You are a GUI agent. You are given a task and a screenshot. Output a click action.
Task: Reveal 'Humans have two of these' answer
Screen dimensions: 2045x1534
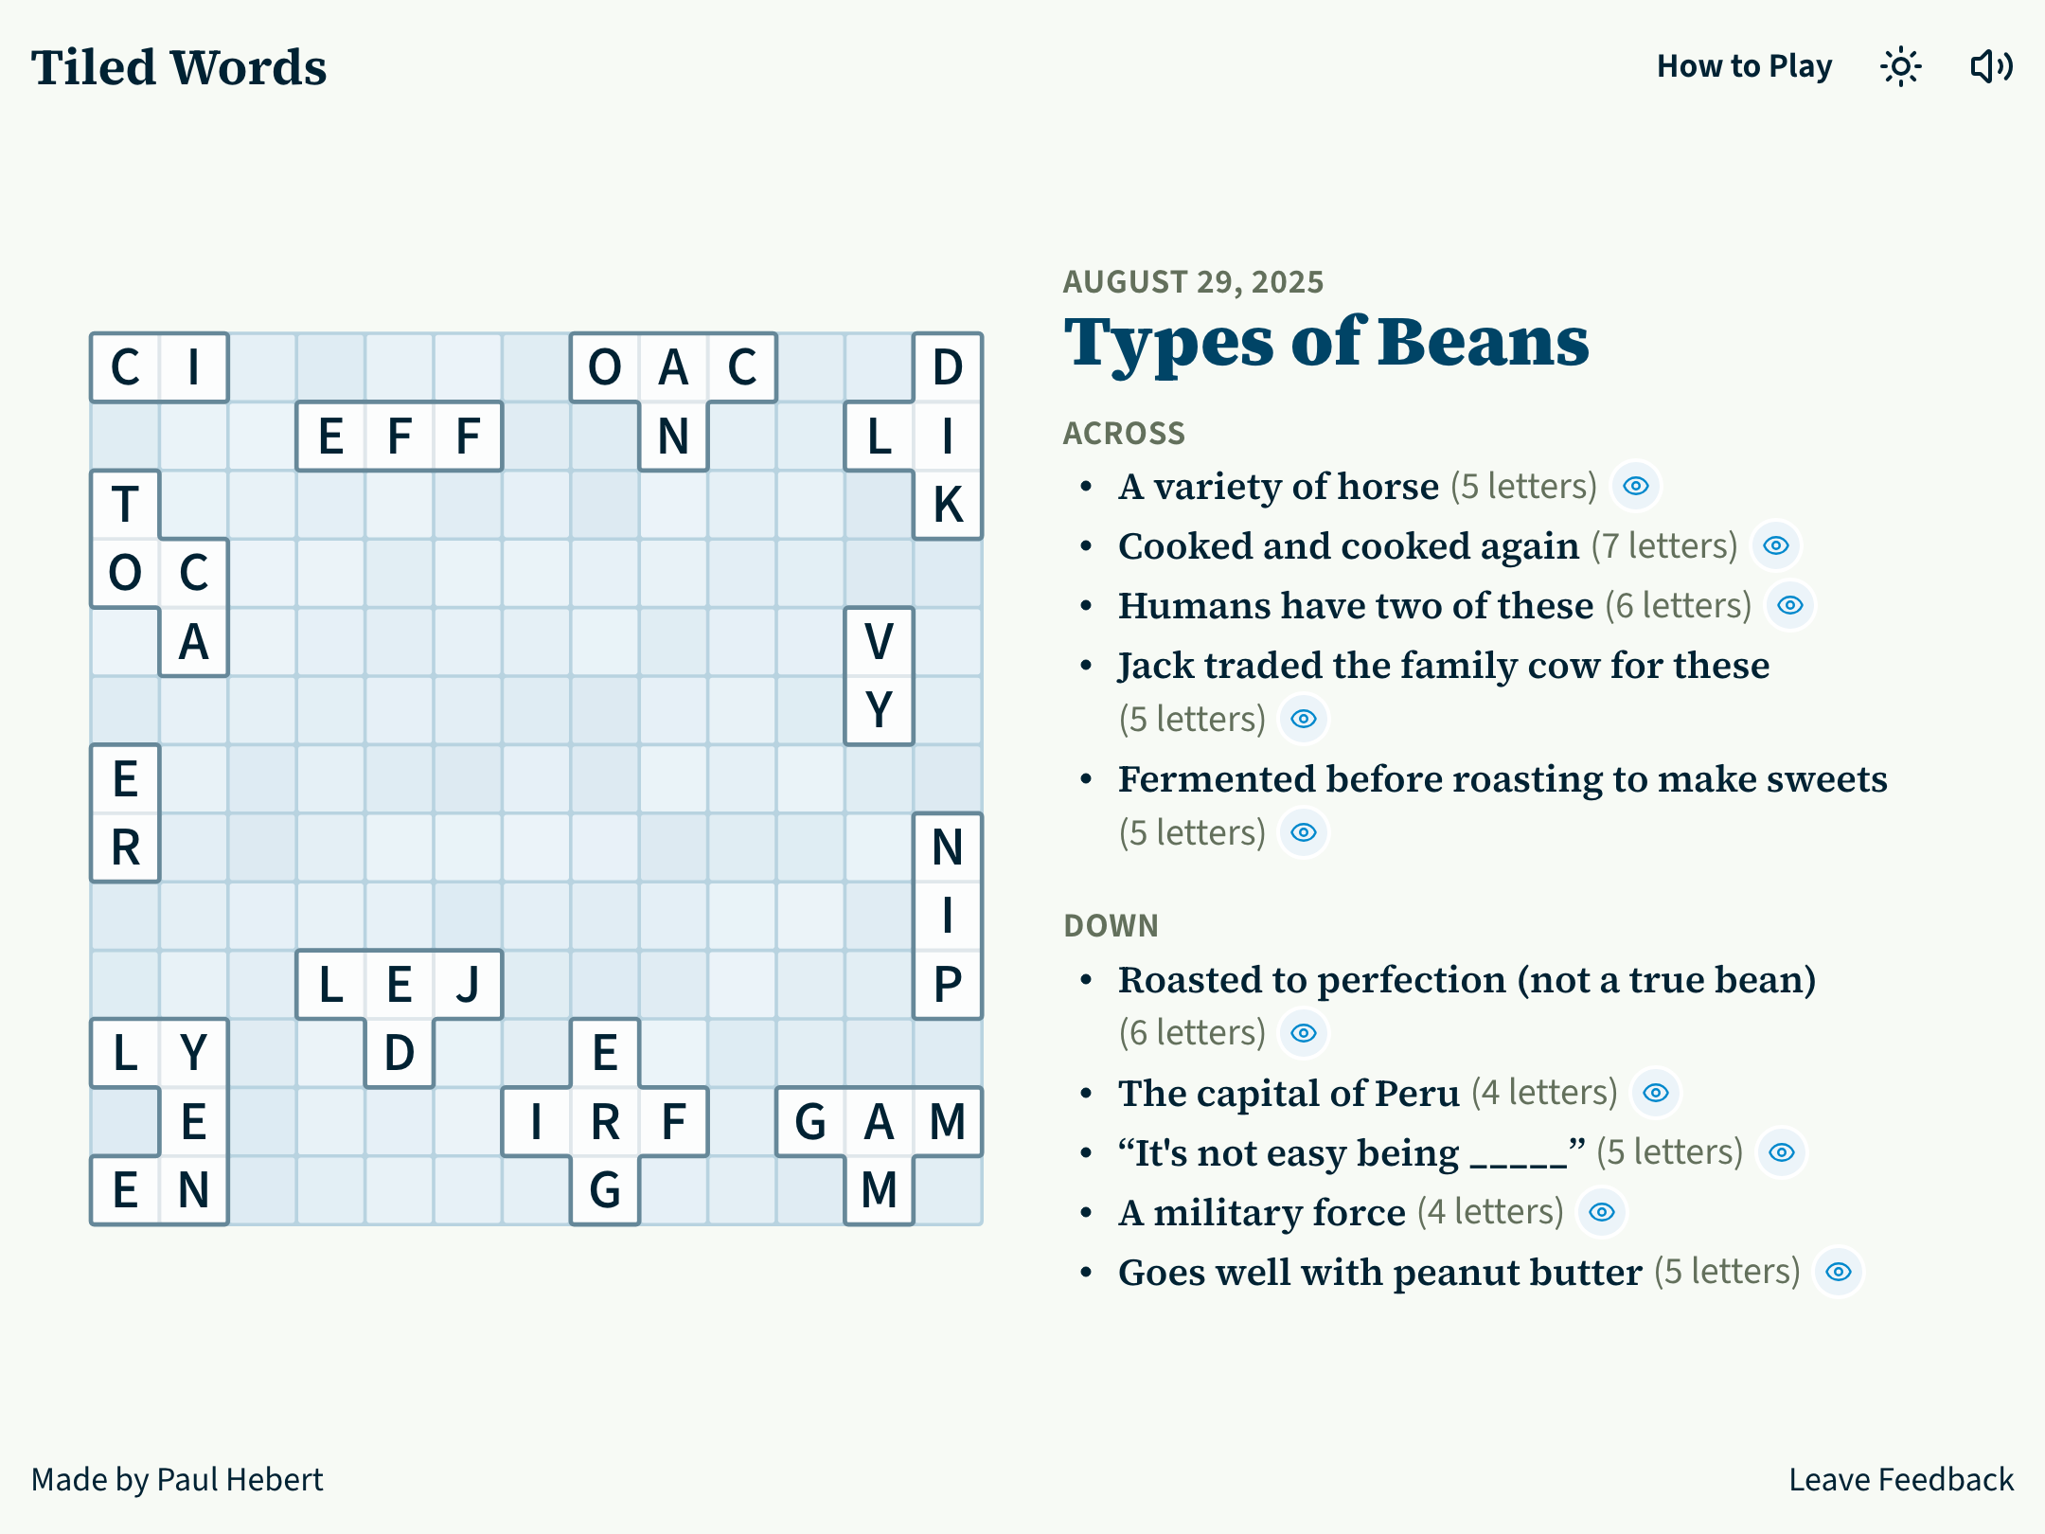point(1789,605)
